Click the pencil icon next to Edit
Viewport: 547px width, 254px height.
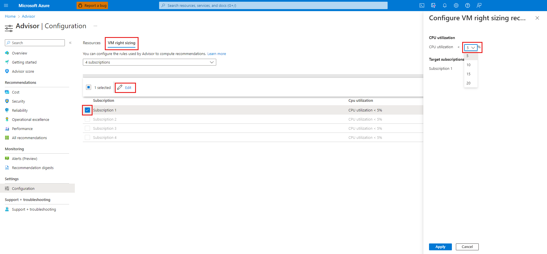(x=120, y=87)
